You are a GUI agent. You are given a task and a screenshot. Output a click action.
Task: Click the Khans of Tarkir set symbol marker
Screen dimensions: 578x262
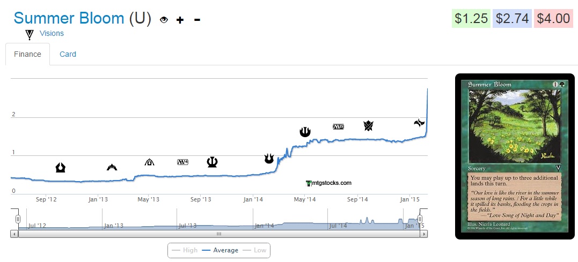coord(368,126)
